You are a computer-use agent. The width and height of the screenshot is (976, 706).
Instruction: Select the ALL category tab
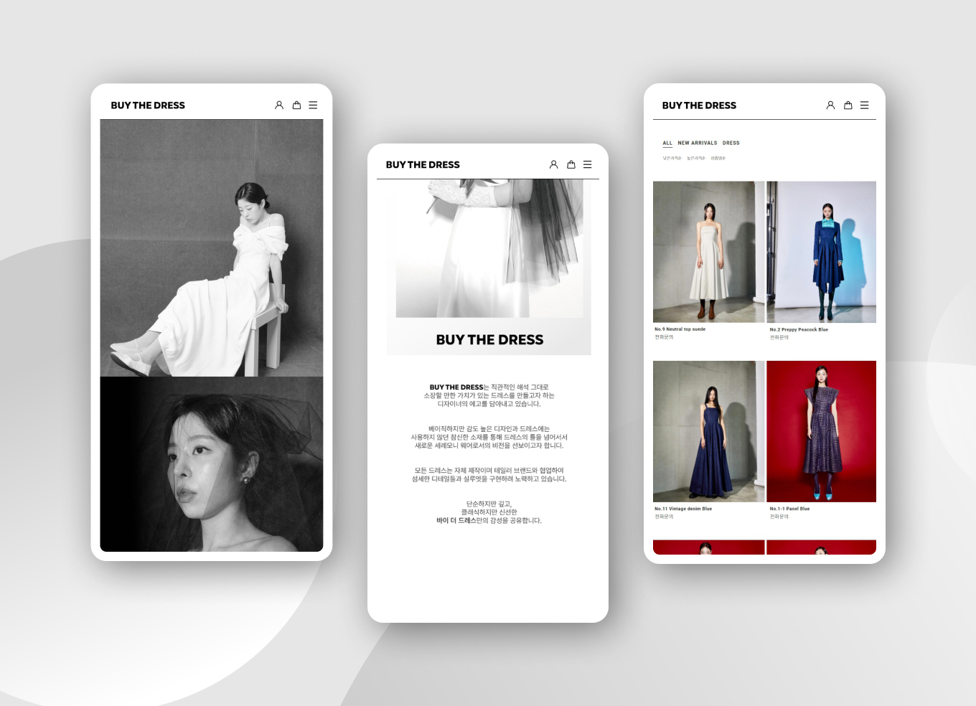[667, 143]
